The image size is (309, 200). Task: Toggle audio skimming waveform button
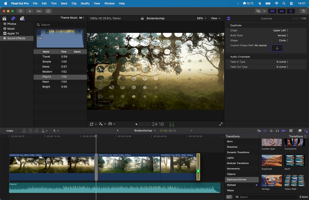[271, 131]
